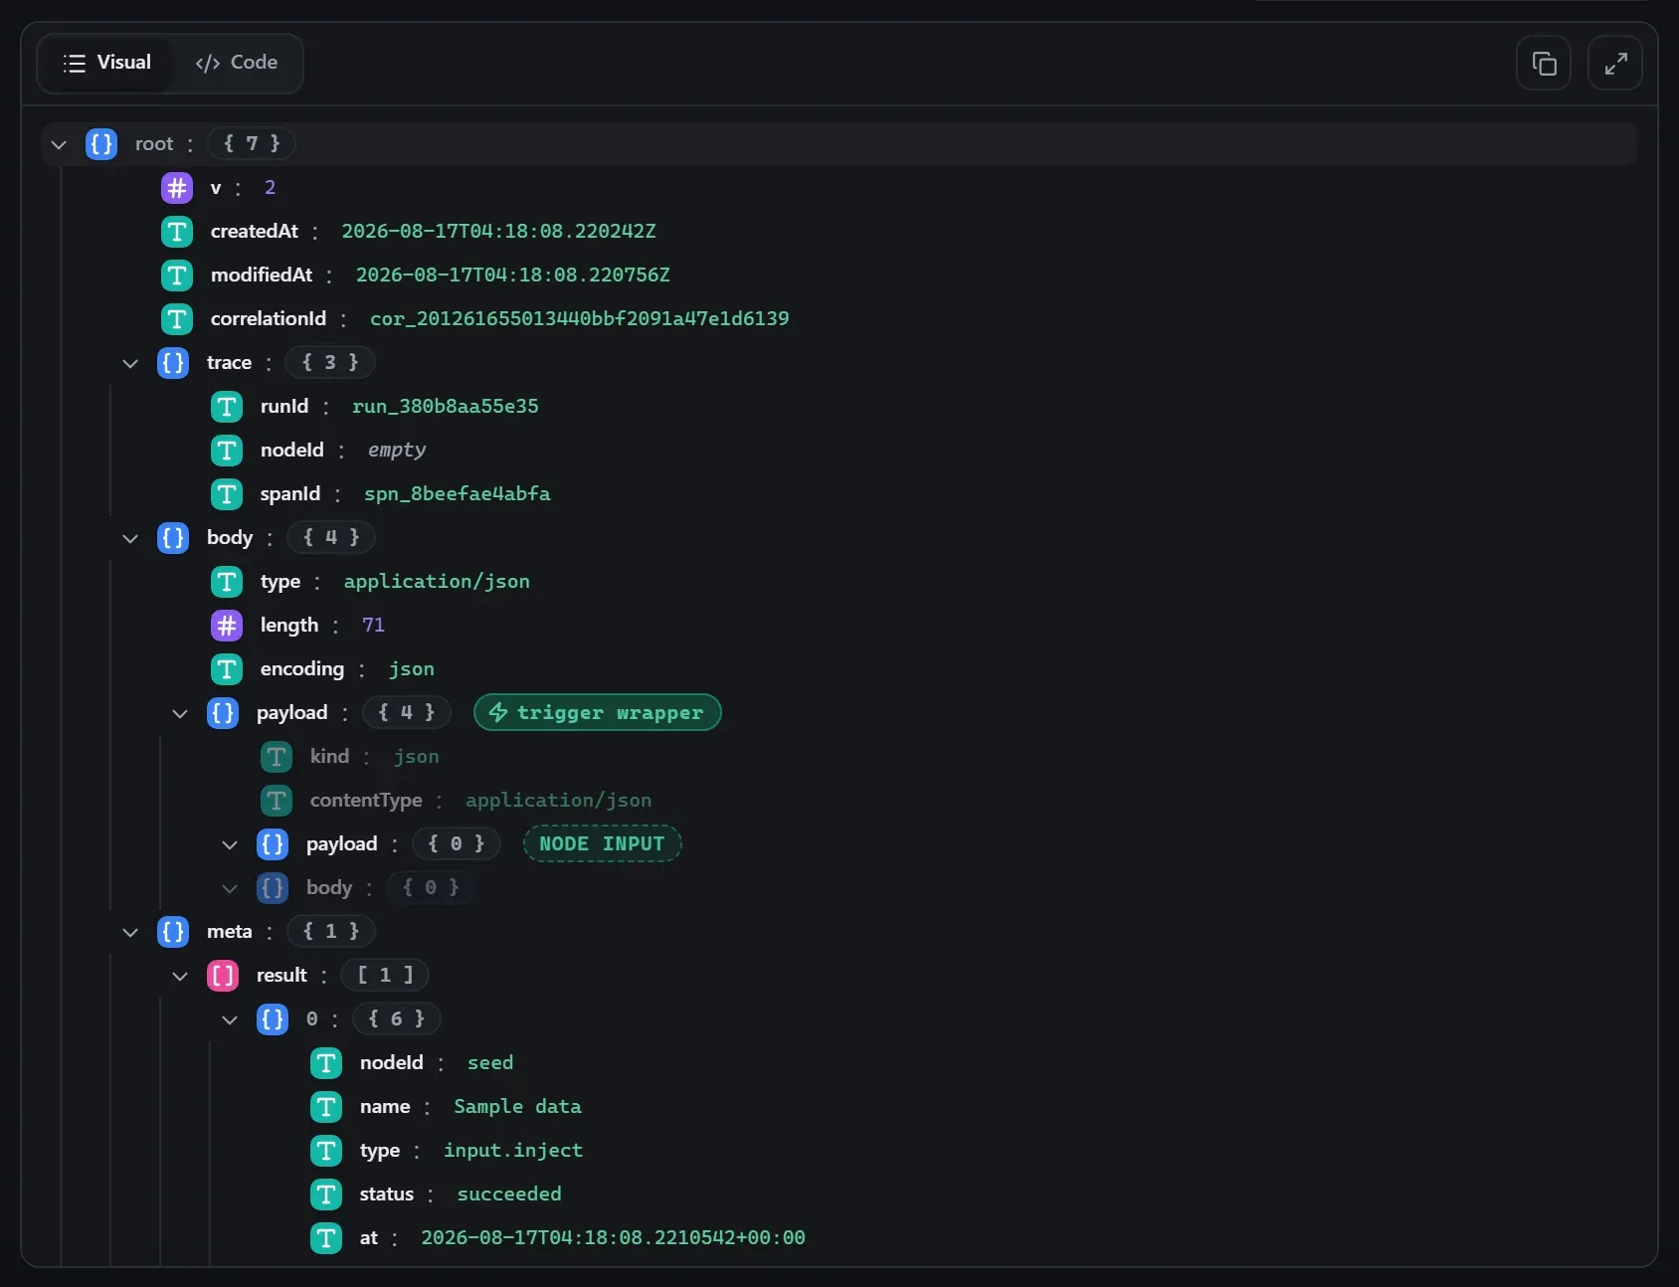Collapse the payload { 4 } chevron
The height and width of the screenshot is (1287, 1679).
(180, 713)
